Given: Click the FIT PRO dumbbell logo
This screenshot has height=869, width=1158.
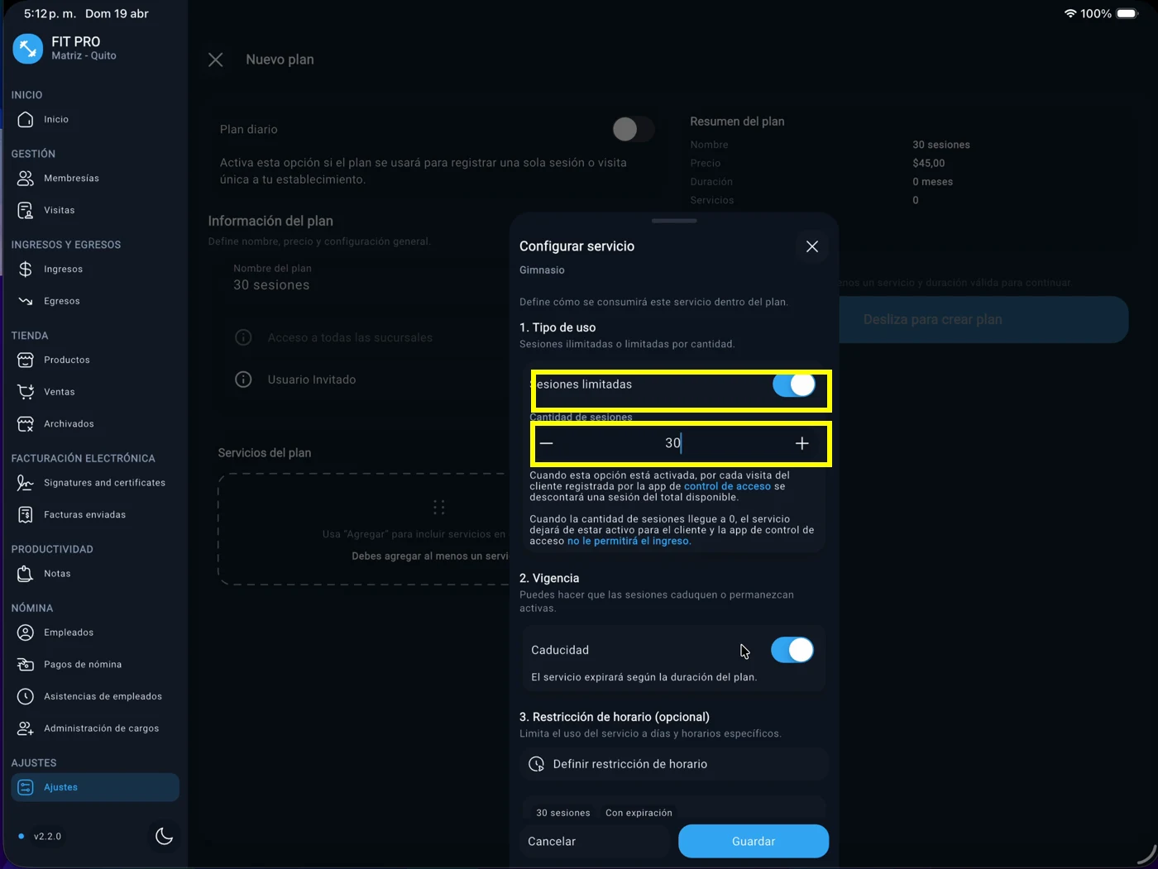Looking at the screenshot, I should [27, 49].
